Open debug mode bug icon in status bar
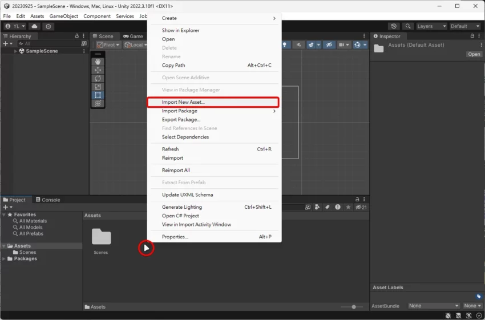Screen dimensions: 485x320 [448, 315]
